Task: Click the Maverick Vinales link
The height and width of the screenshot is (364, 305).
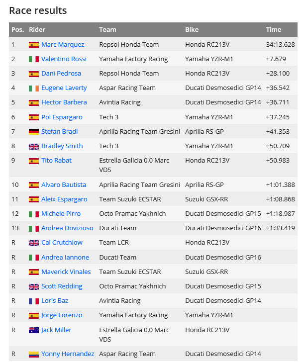Action: coord(66,272)
